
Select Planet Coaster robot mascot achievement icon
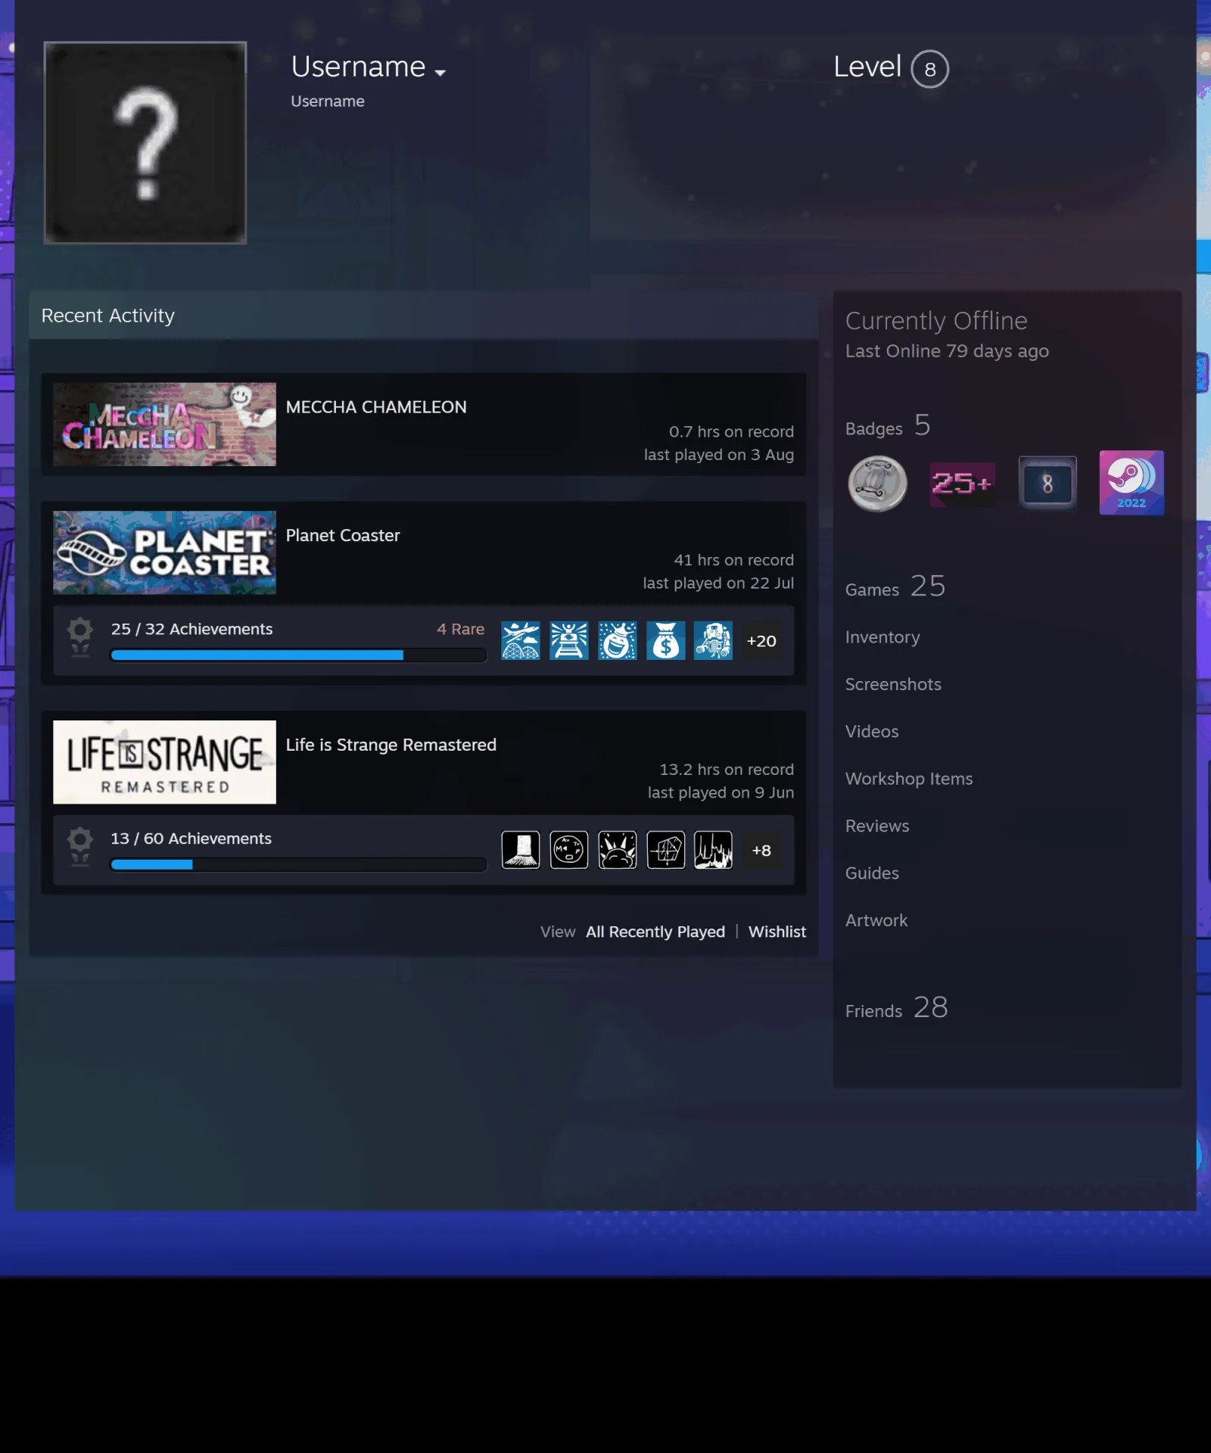(714, 641)
